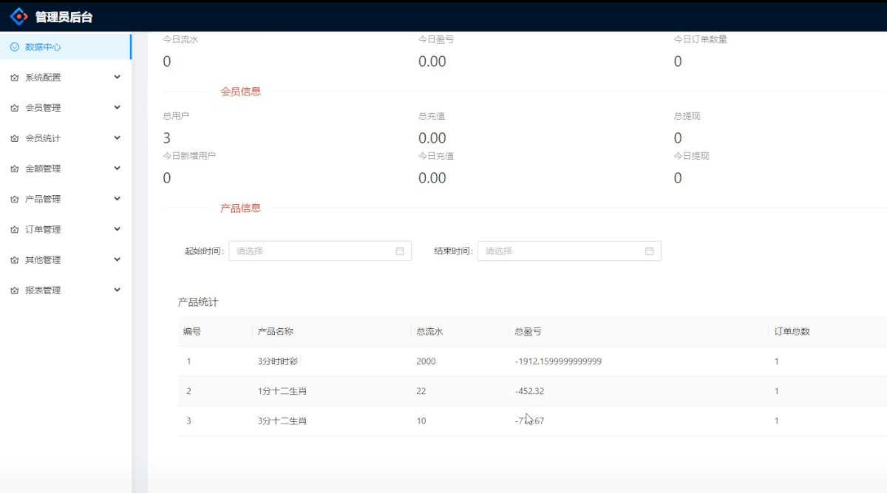
Task: Click the 管理员后台 title text
Action: (64, 17)
